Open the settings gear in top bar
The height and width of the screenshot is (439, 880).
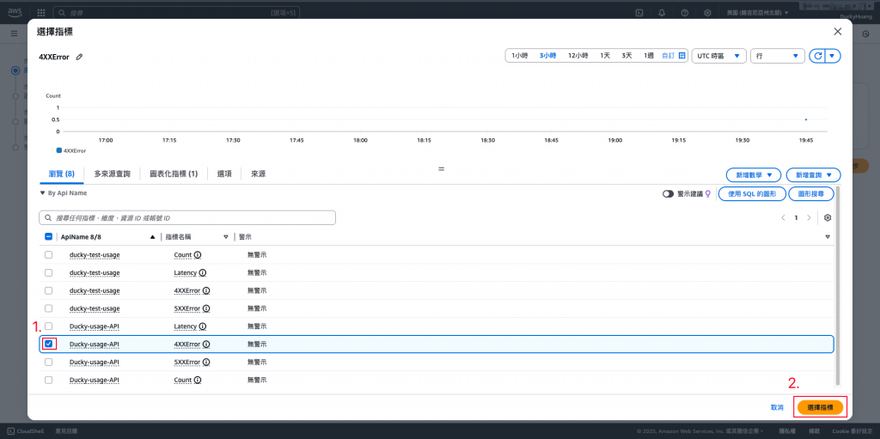pyautogui.click(x=708, y=12)
